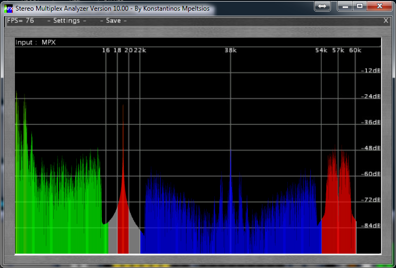The height and width of the screenshot is (268, 396).
Task: Click the 60k frequency marker label
Action: [x=355, y=51]
